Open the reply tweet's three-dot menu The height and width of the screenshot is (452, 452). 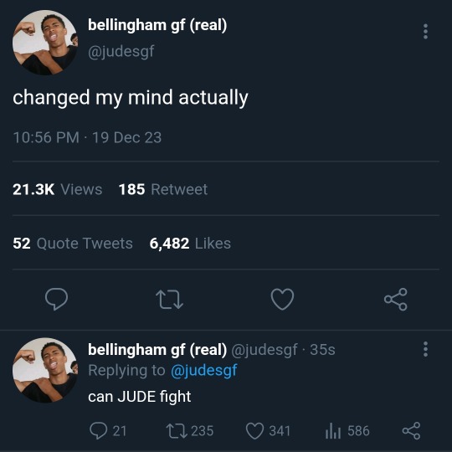tap(425, 349)
